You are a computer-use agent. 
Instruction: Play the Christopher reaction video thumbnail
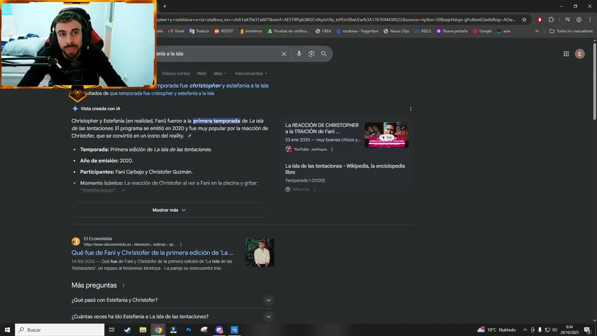coord(386,135)
